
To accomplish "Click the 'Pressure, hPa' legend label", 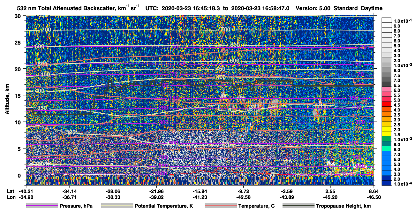I will pyautogui.click(x=76, y=206).
